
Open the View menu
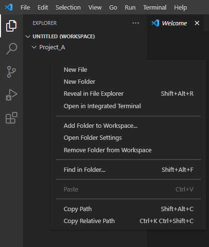[x=95, y=8]
